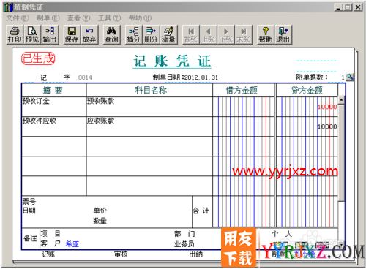Open the 查看 menu
Viewport: 366px width, 269px height.
click(78, 18)
